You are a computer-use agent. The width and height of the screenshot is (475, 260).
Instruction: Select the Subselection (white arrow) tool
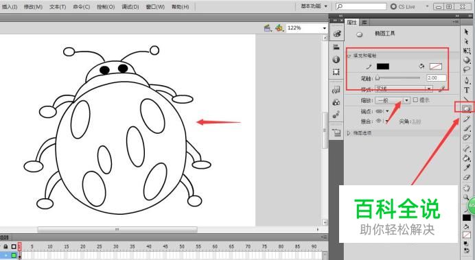[x=467, y=41]
